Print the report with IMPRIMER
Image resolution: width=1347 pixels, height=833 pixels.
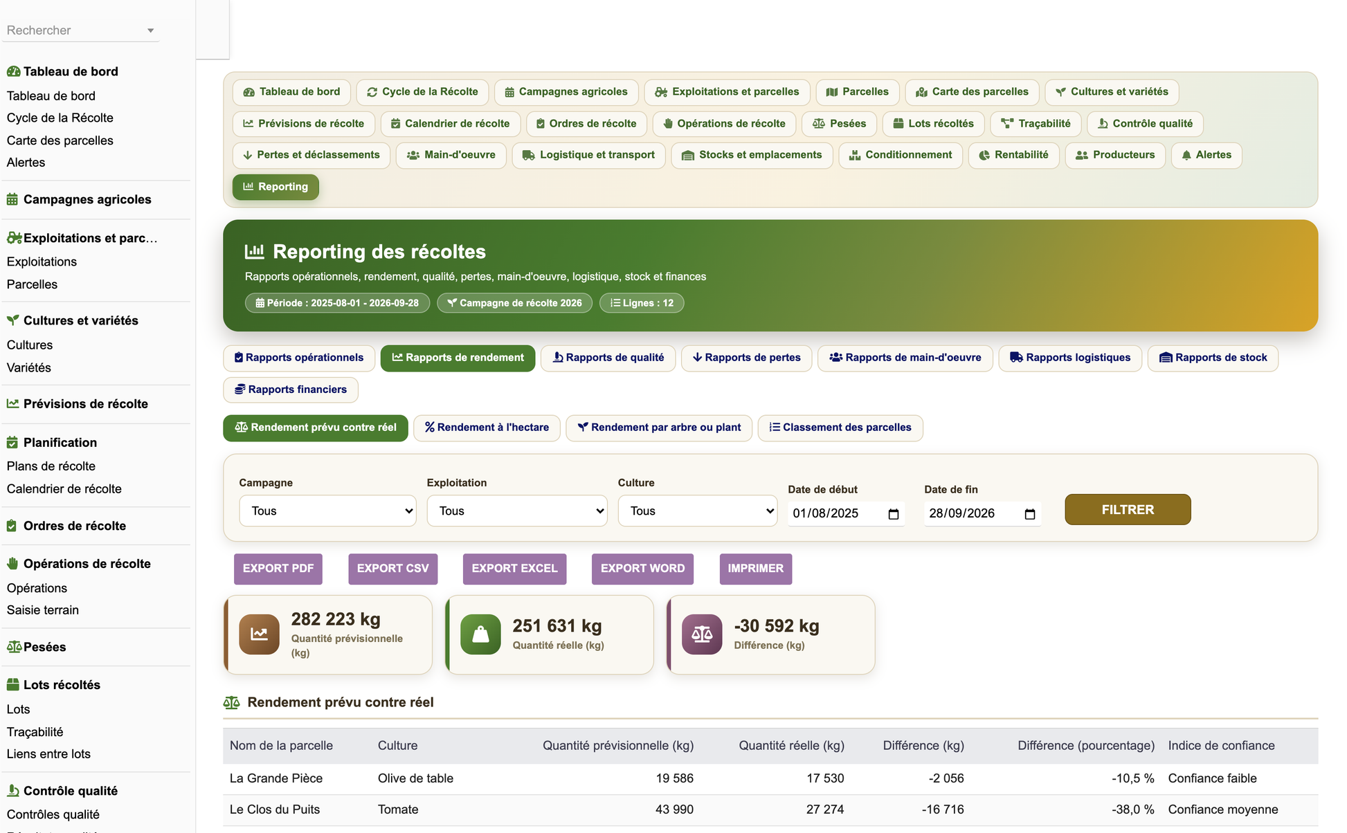point(756,569)
